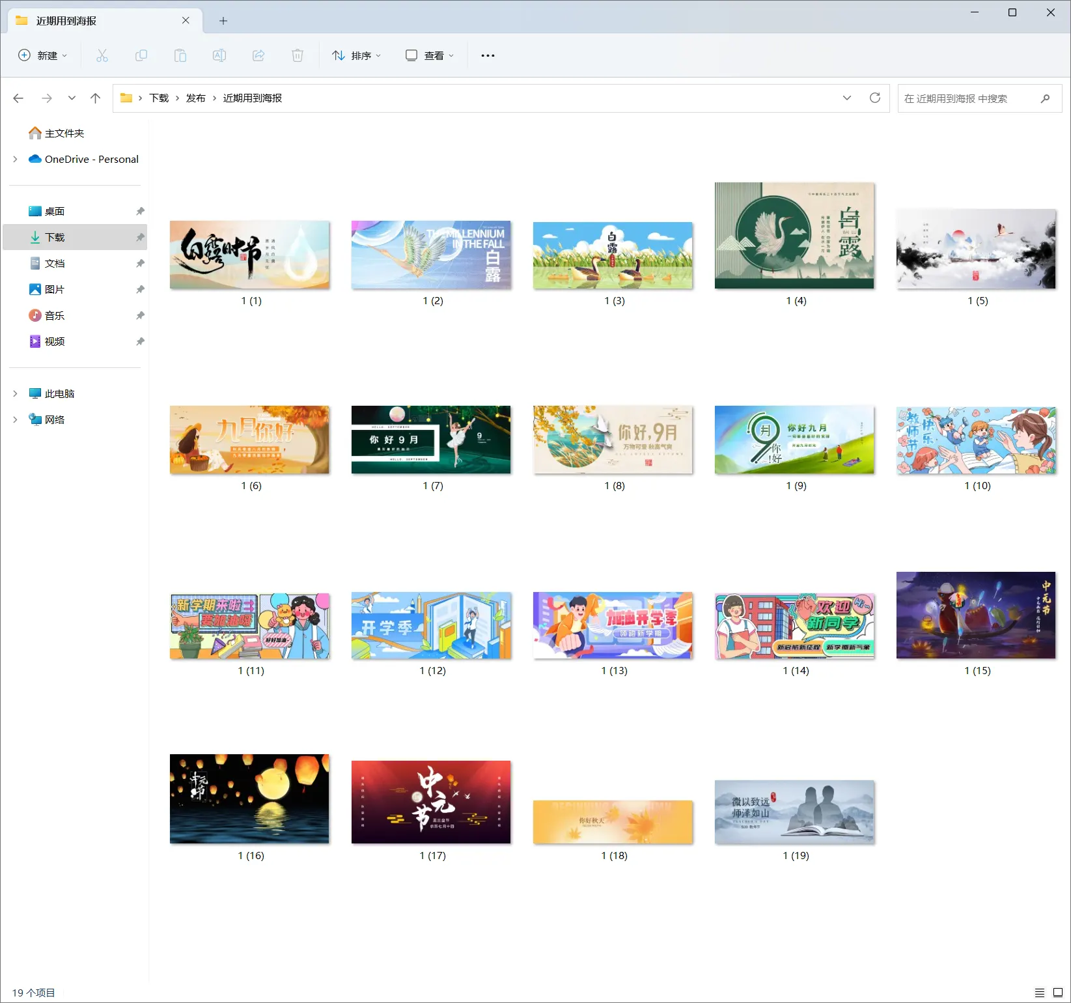Select thumbnail 1 (7) 你好9月 ballerina

point(431,440)
